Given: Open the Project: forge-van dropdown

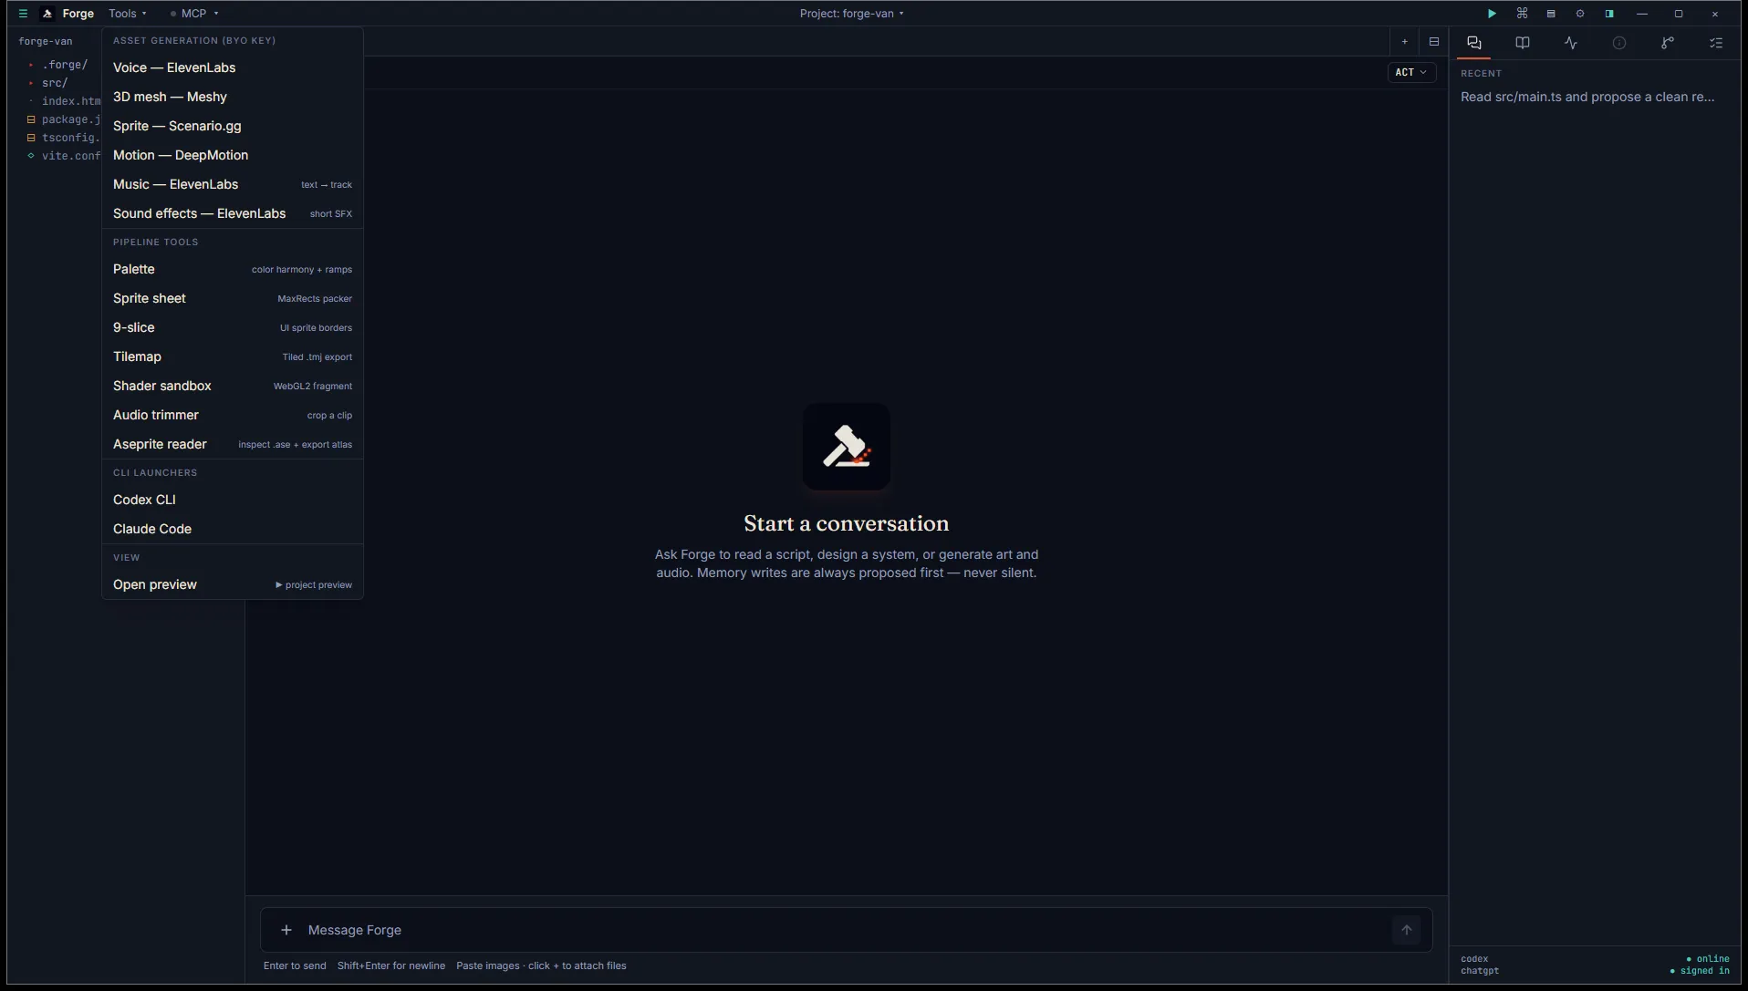Looking at the screenshot, I should [851, 14].
